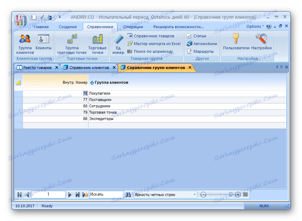The height and width of the screenshot is (221, 302).
Task: Go to first record navigation button
Action: pyautogui.click(x=19, y=195)
